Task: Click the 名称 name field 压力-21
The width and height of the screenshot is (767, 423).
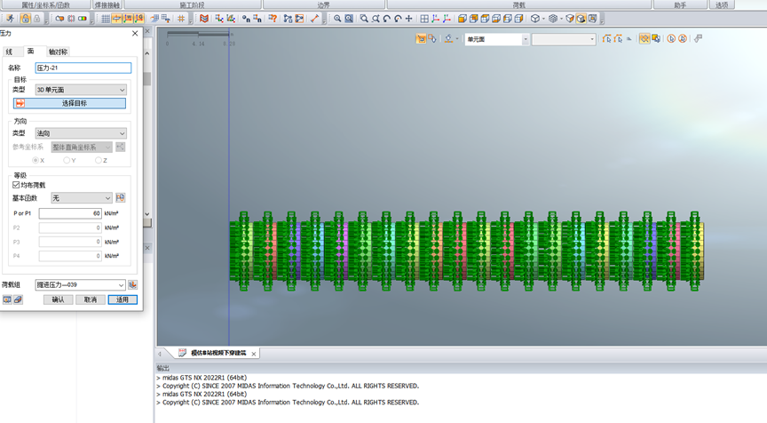Action: (83, 68)
